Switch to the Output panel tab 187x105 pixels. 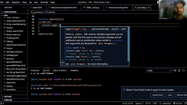[x=46, y=71]
